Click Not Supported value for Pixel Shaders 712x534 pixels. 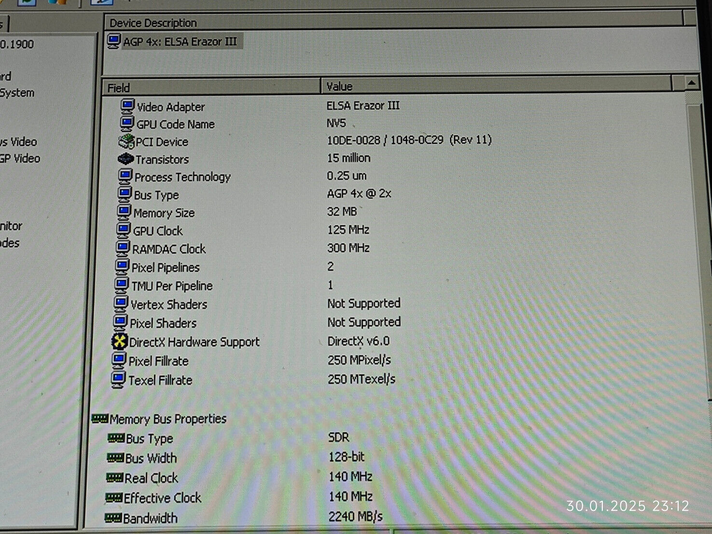(x=364, y=322)
